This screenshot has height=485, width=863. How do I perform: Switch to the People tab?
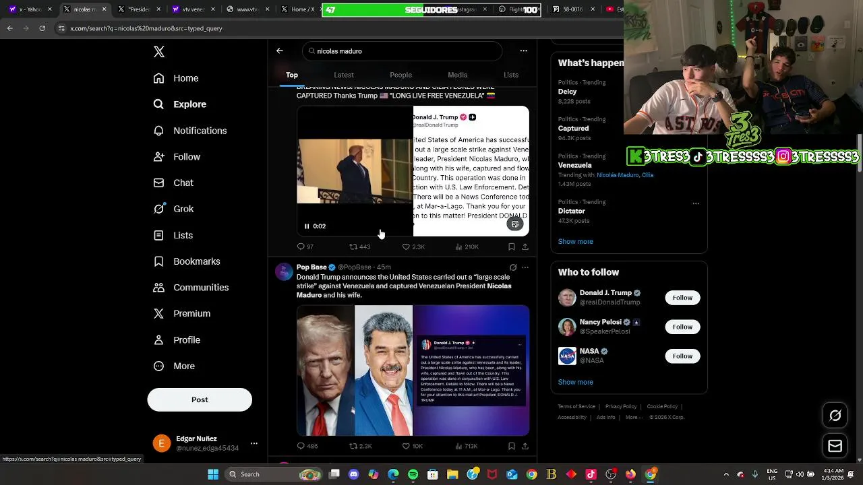tap(400, 75)
